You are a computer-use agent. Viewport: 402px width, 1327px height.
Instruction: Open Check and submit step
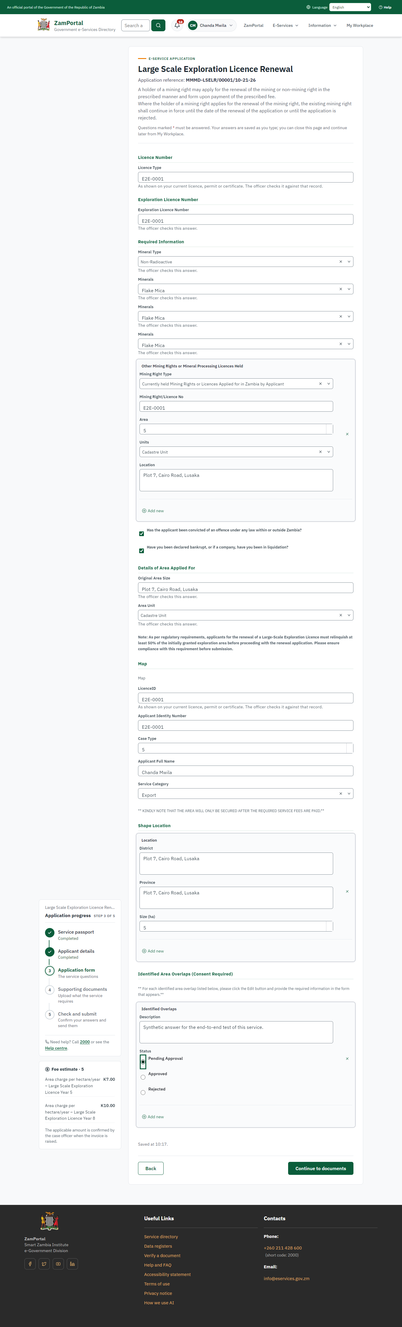[x=77, y=1014]
